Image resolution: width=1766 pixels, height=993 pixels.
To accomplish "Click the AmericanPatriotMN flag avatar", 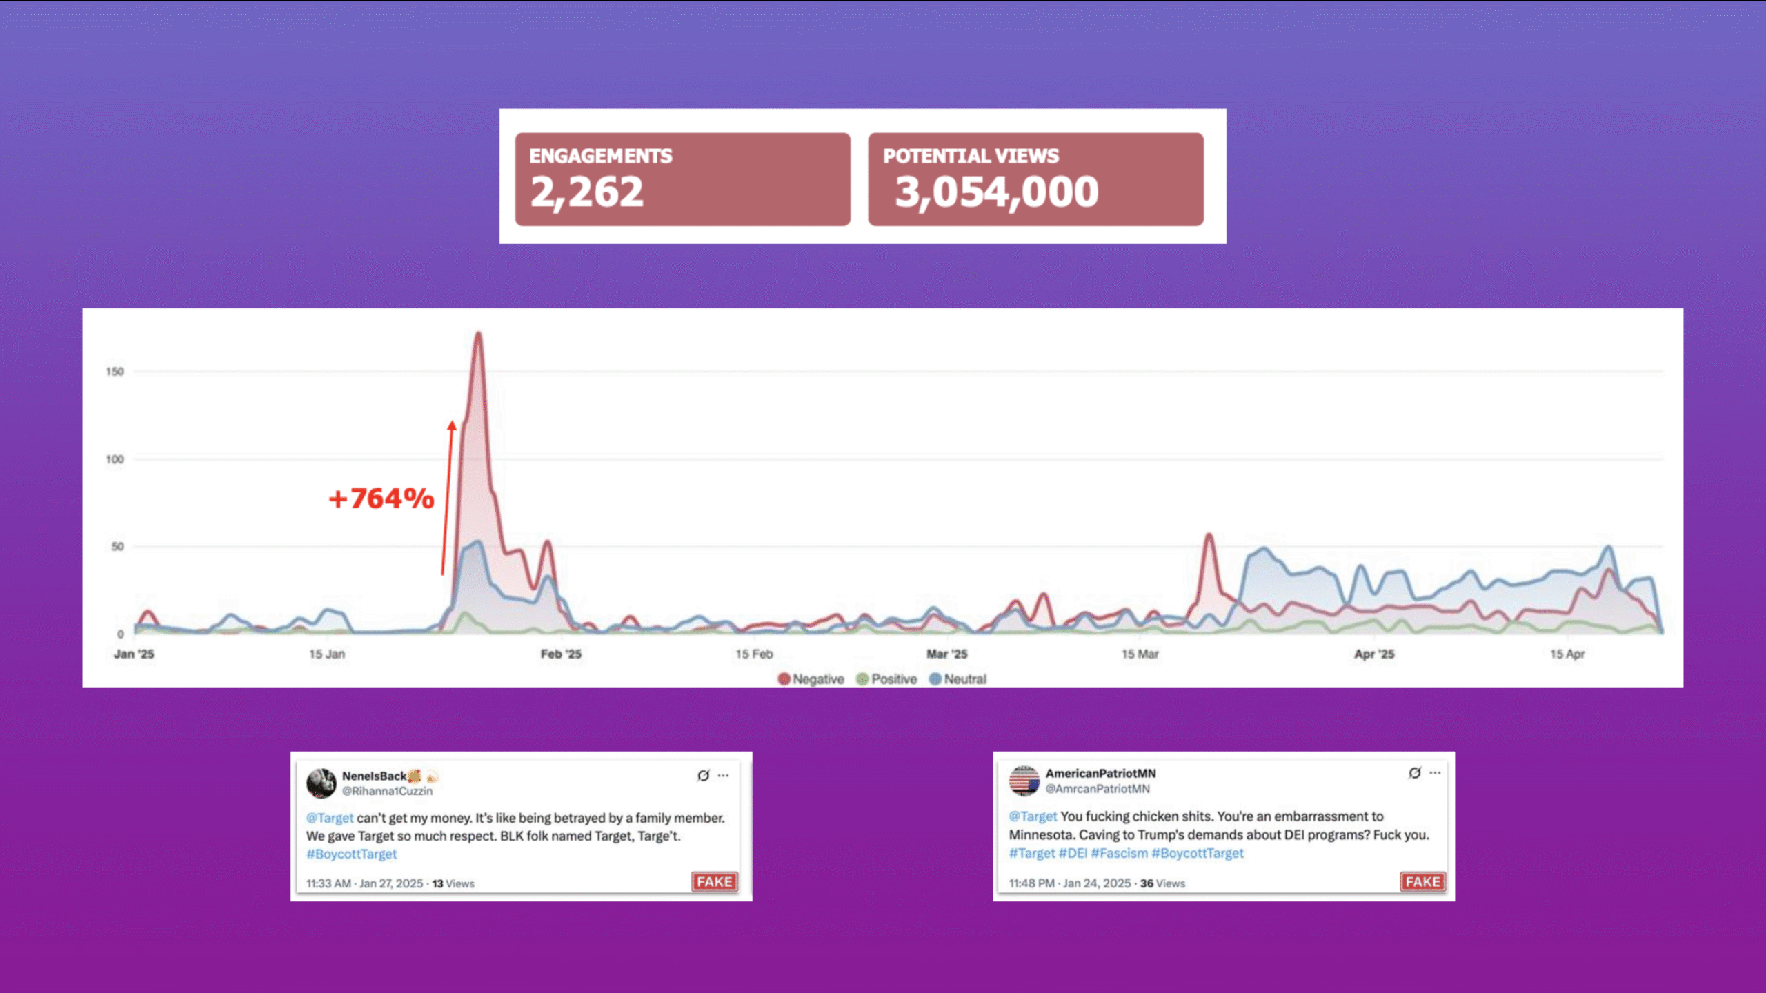I will tap(1024, 781).
